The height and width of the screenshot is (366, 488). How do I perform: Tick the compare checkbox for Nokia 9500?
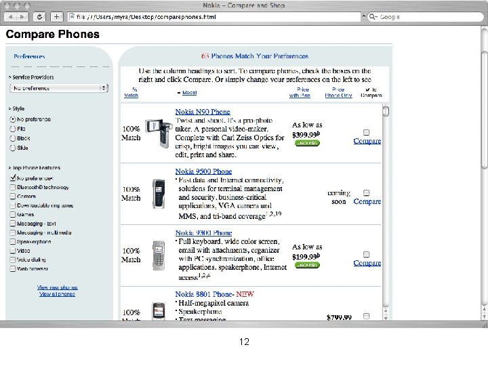tap(367, 193)
